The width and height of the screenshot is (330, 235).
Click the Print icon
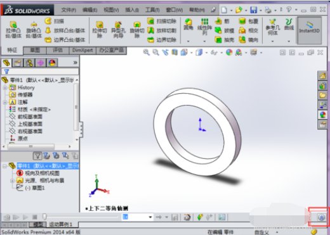pos(268,10)
